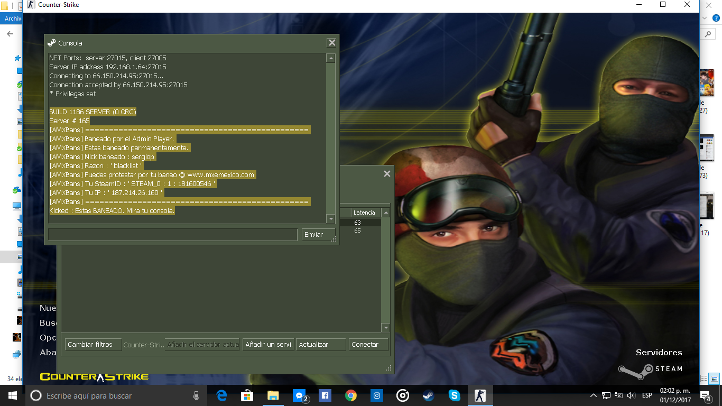This screenshot has height=406, width=722.
Task: Open the Groove Music taskbar icon
Action: (402, 395)
